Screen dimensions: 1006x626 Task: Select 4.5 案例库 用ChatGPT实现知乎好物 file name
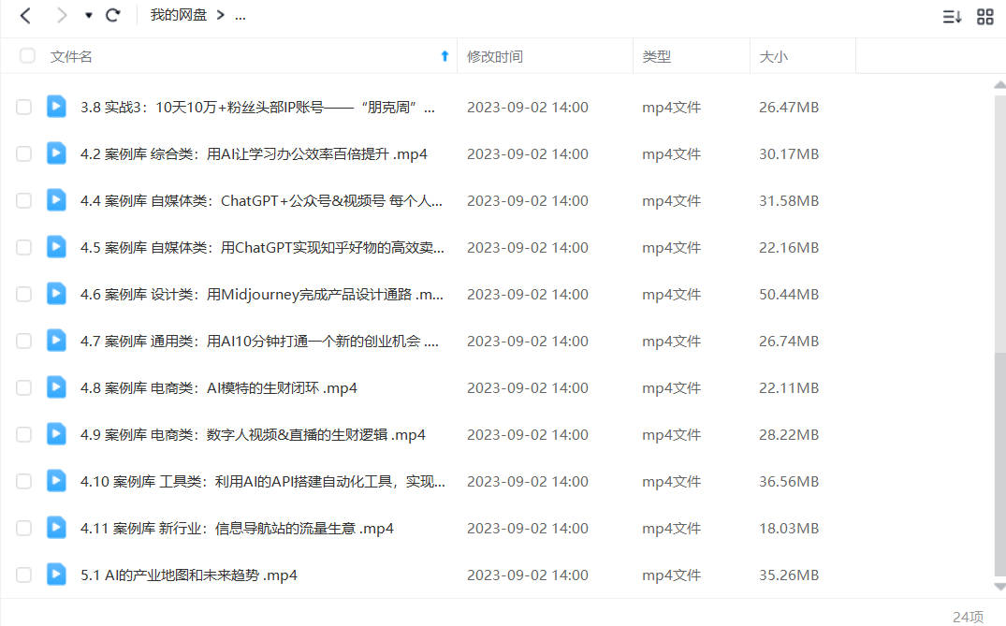[262, 248]
